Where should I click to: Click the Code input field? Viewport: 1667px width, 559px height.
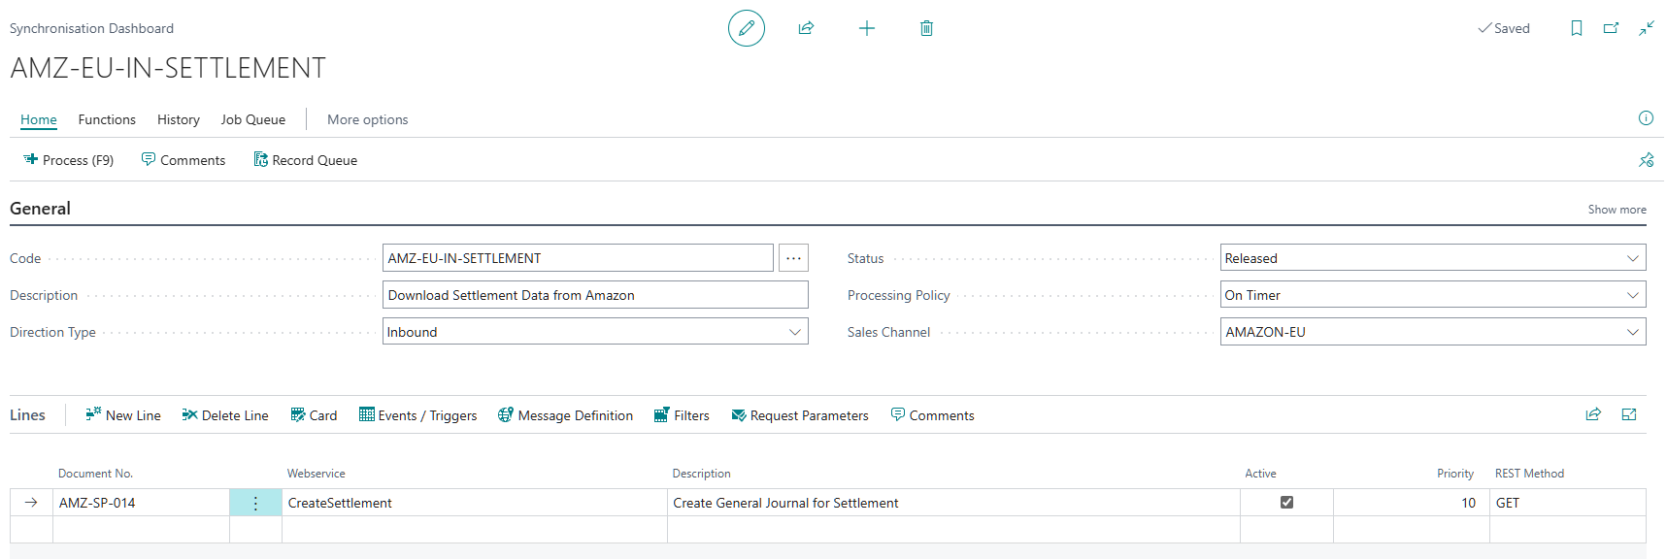(578, 258)
